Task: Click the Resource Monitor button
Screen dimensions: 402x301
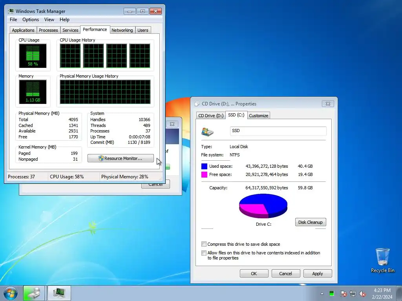Action: (x=121, y=158)
